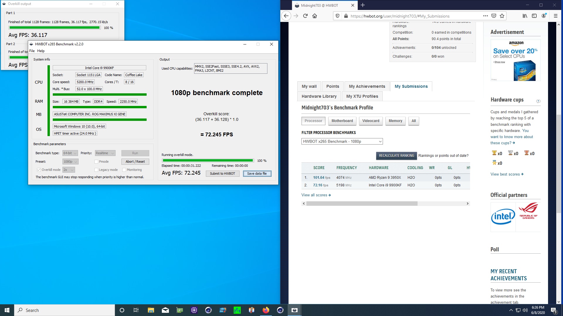
Task: Open the Windows notification center icon
Action: point(554,310)
